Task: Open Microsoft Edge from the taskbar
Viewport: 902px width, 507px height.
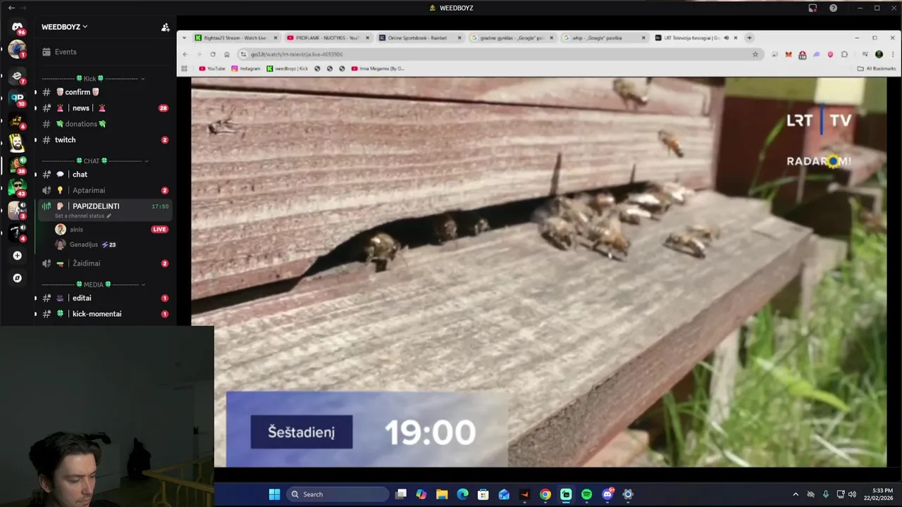Action: click(462, 494)
